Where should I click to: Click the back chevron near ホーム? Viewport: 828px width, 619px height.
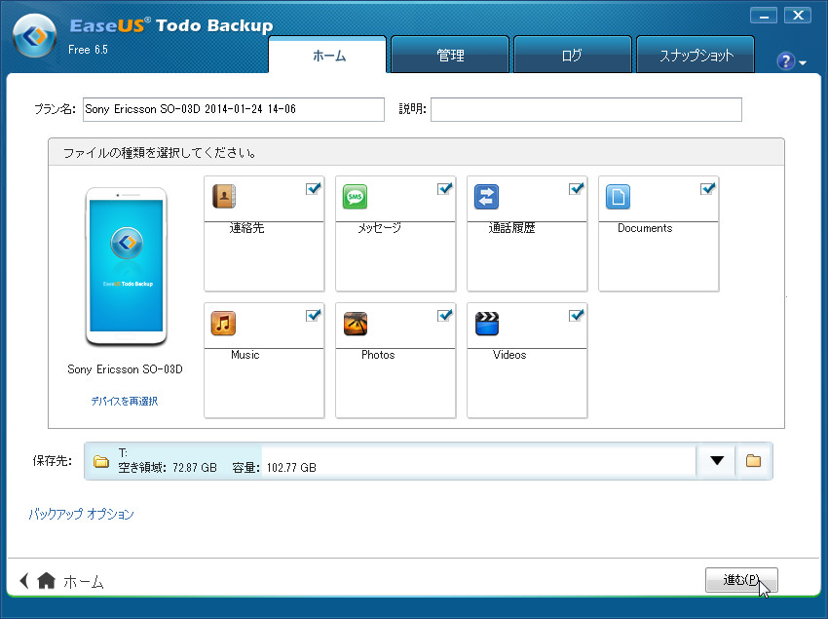(x=25, y=580)
